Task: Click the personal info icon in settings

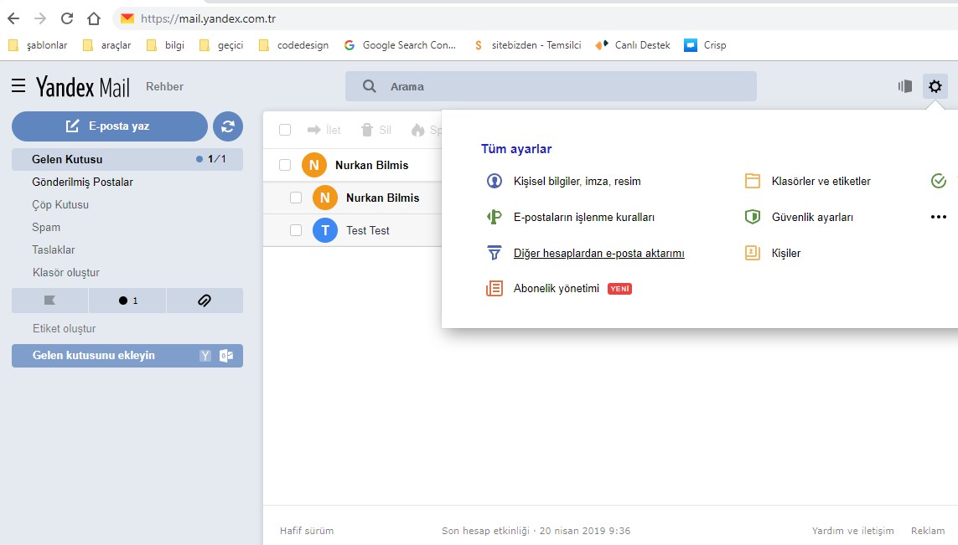Action: (495, 182)
